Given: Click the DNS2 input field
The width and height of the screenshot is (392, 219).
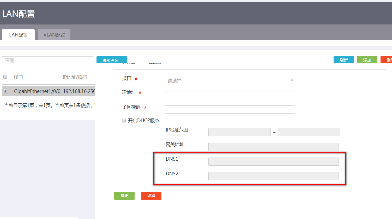Looking at the screenshot, I should point(274,176).
